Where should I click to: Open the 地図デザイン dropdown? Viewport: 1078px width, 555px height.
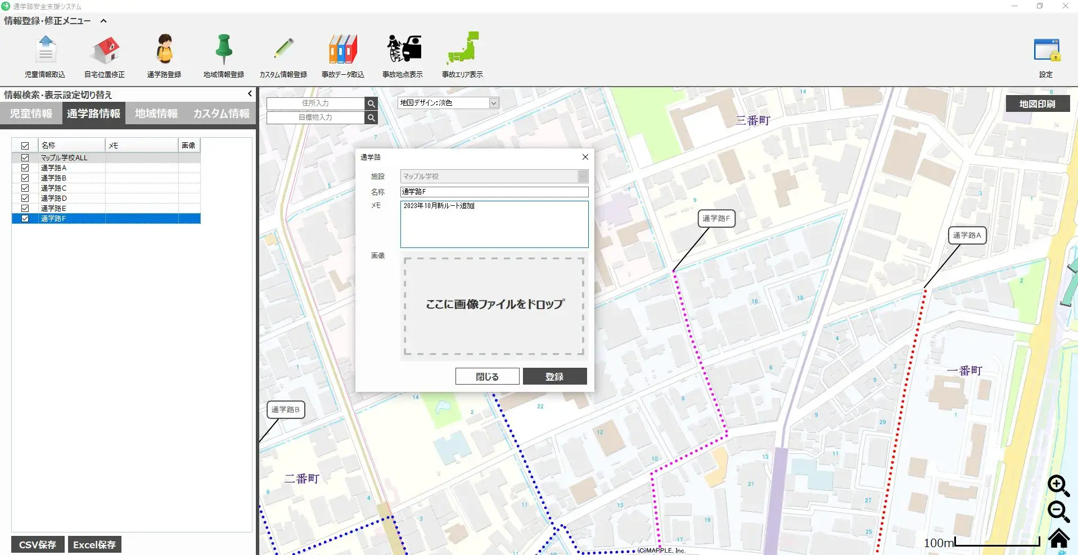click(493, 103)
